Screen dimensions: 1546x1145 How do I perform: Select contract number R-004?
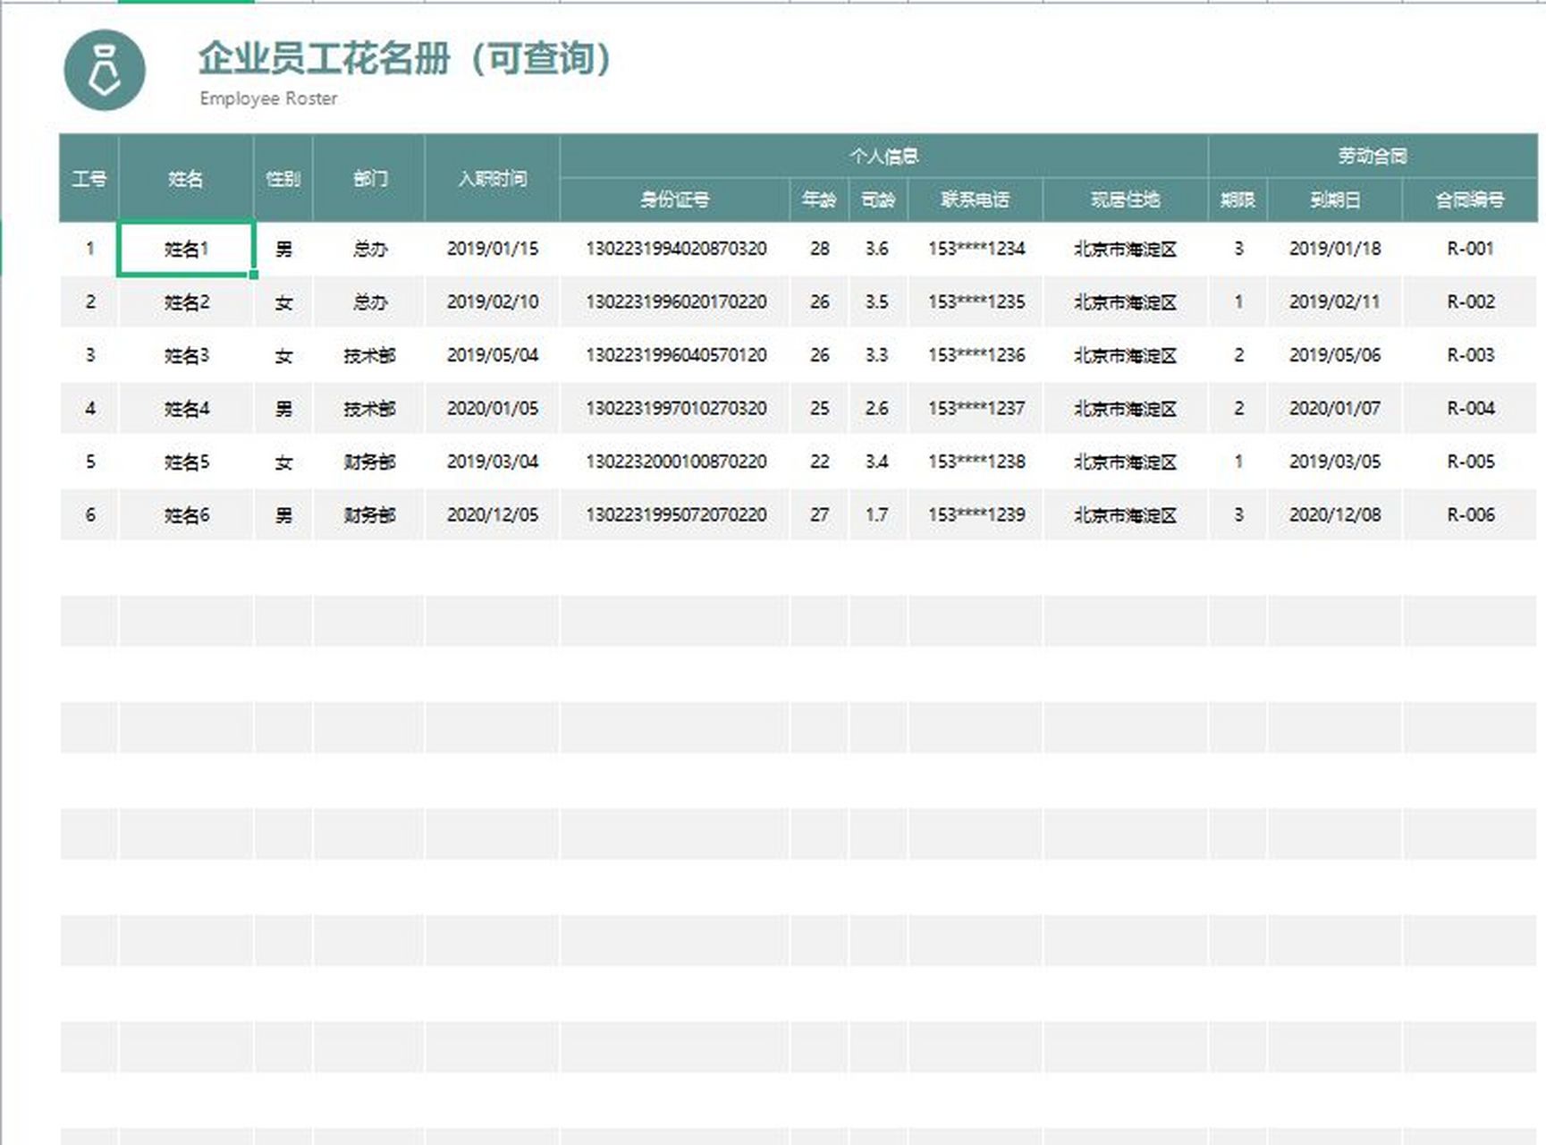1471,409
